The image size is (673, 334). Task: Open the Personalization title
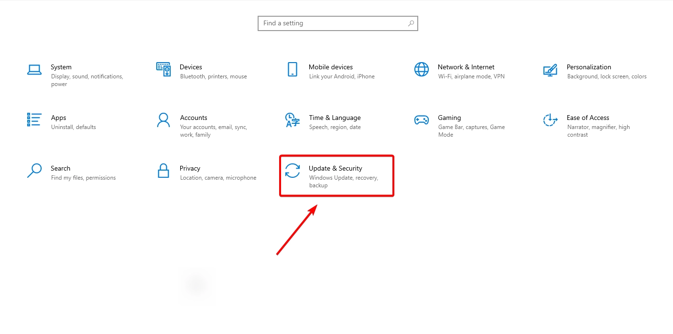click(589, 67)
